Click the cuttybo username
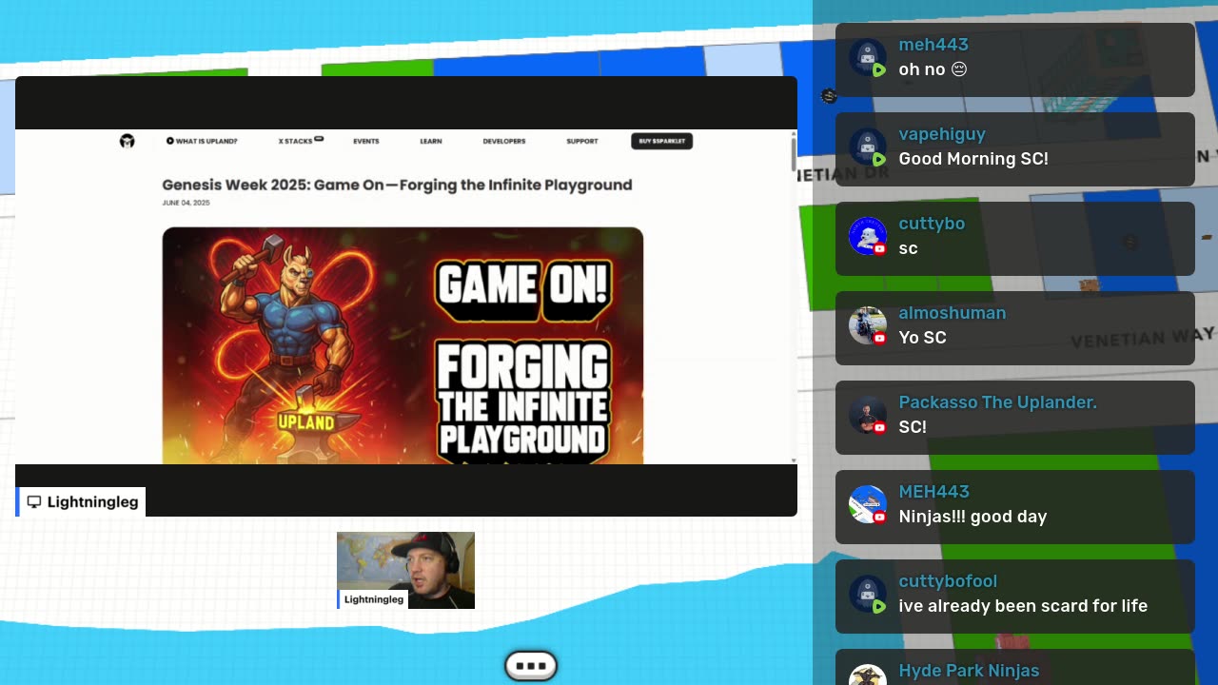 point(932,224)
